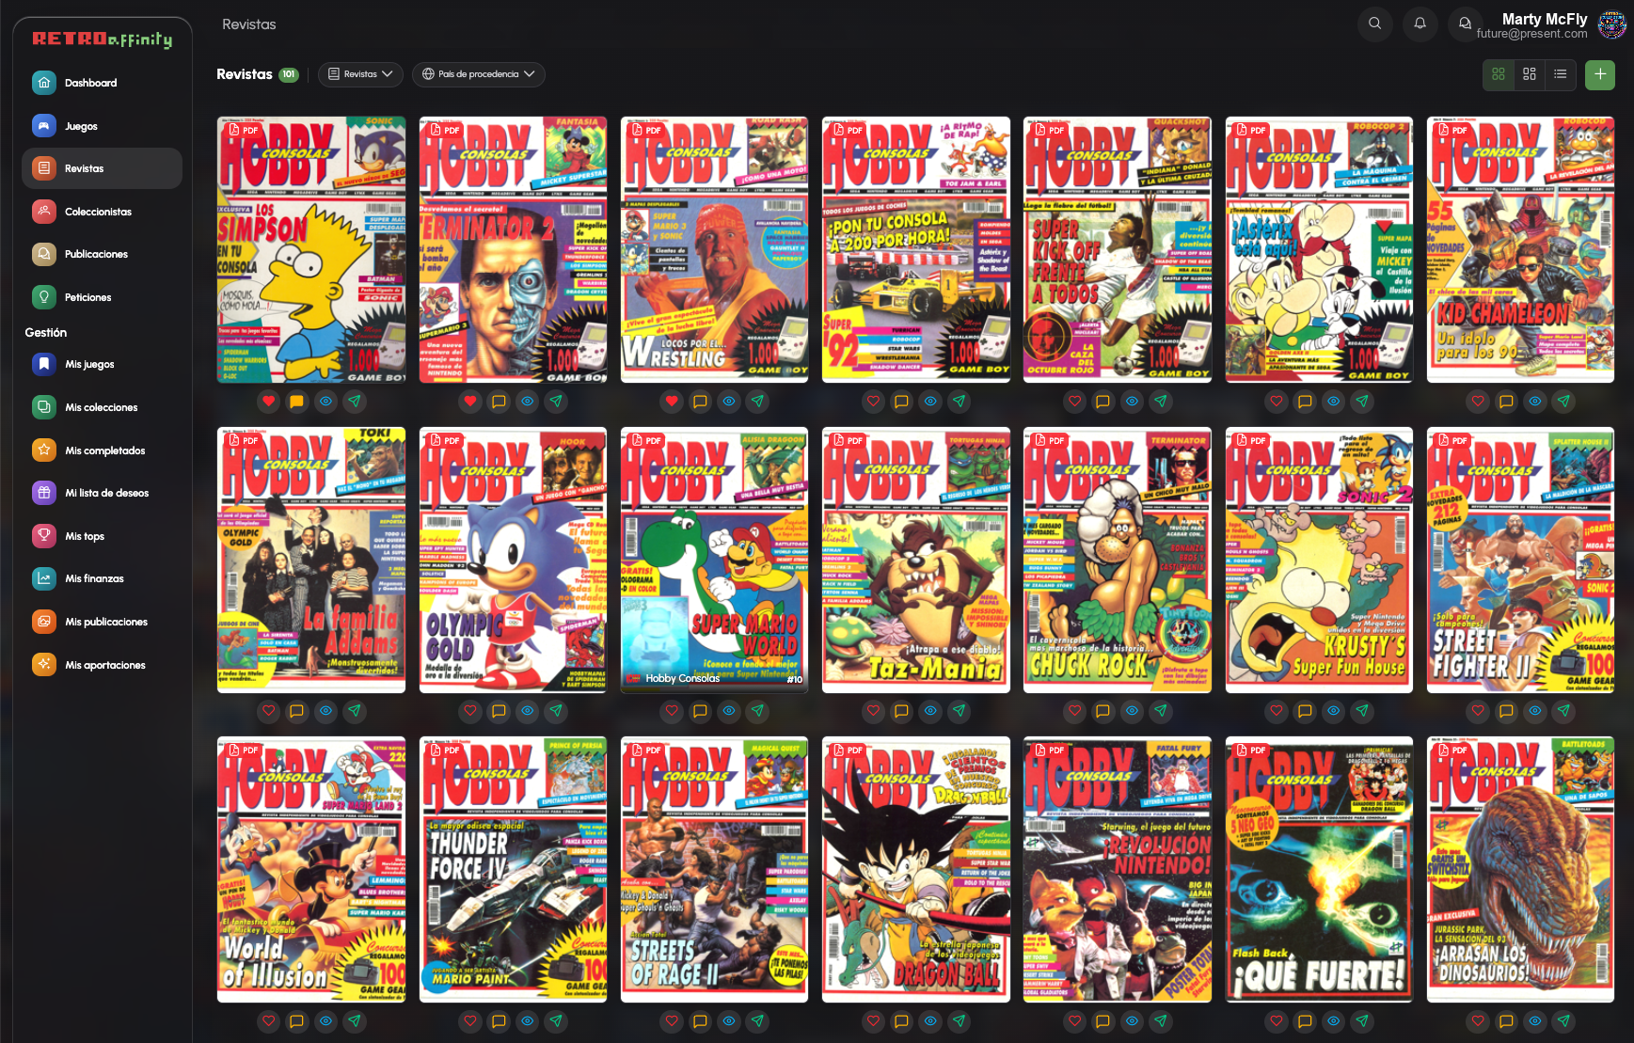Screen dimensions: 1634x1043
Task: Go to Dashboard in the sidebar
Action: click(x=102, y=83)
